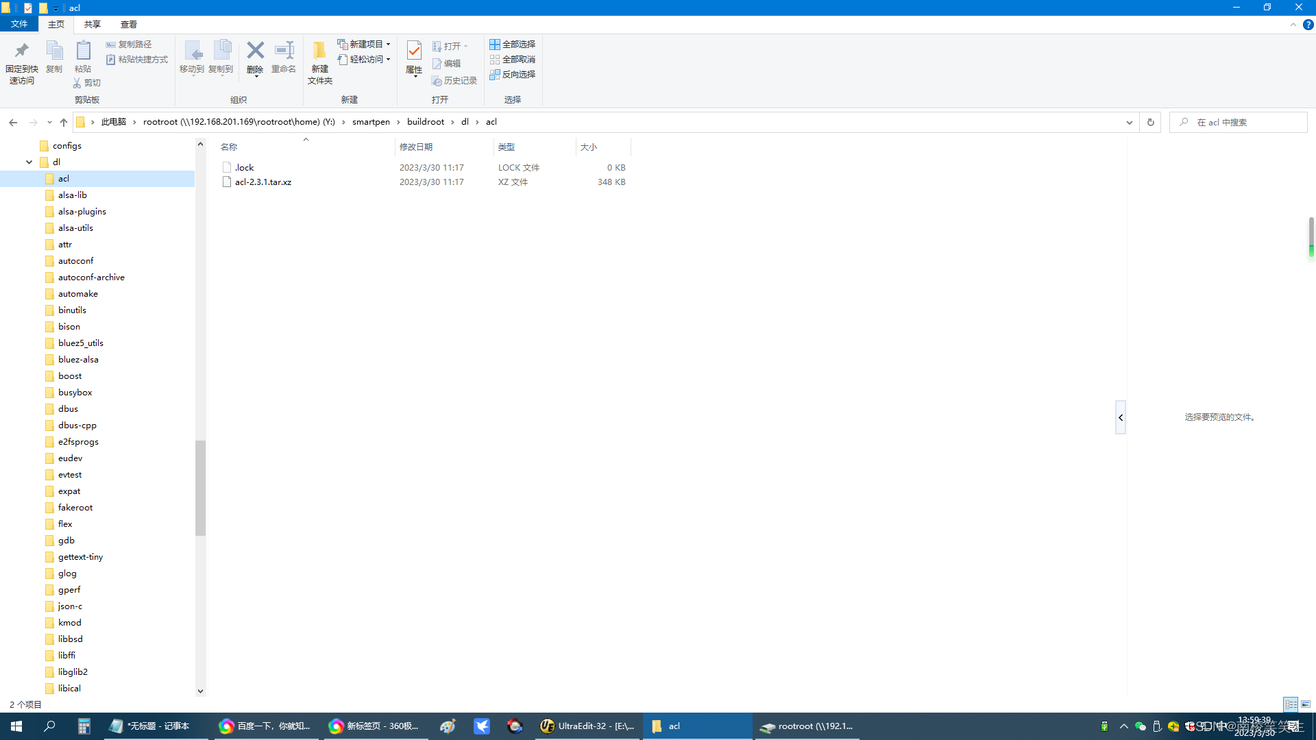Image resolution: width=1316 pixels, height=740 pixels.
Task: Expand the address bar history dropdown
Action: click(x=1129, y=122)
